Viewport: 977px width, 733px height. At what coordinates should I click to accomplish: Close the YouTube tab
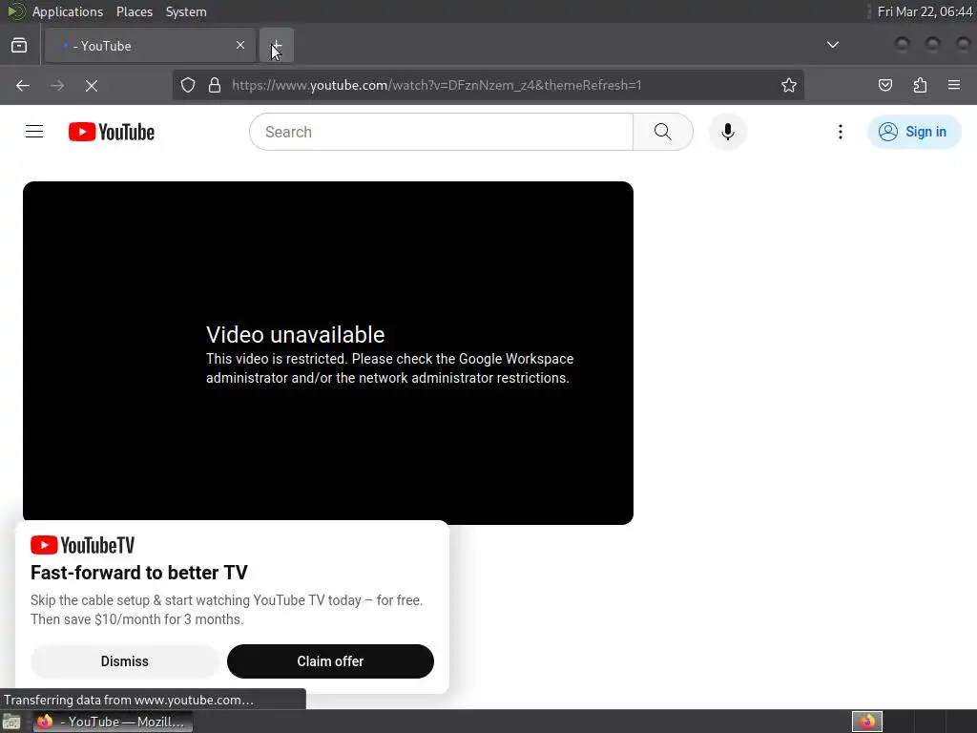point(240,45)
